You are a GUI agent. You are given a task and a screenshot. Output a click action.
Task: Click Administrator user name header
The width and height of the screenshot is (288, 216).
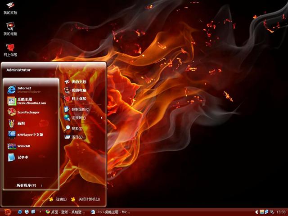point(18,70)
